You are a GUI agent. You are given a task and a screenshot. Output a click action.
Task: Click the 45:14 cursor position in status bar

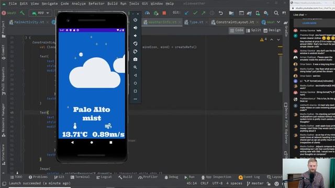192,183
